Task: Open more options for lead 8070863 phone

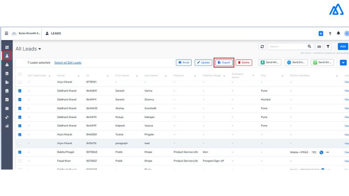Action: pos(328,152)
